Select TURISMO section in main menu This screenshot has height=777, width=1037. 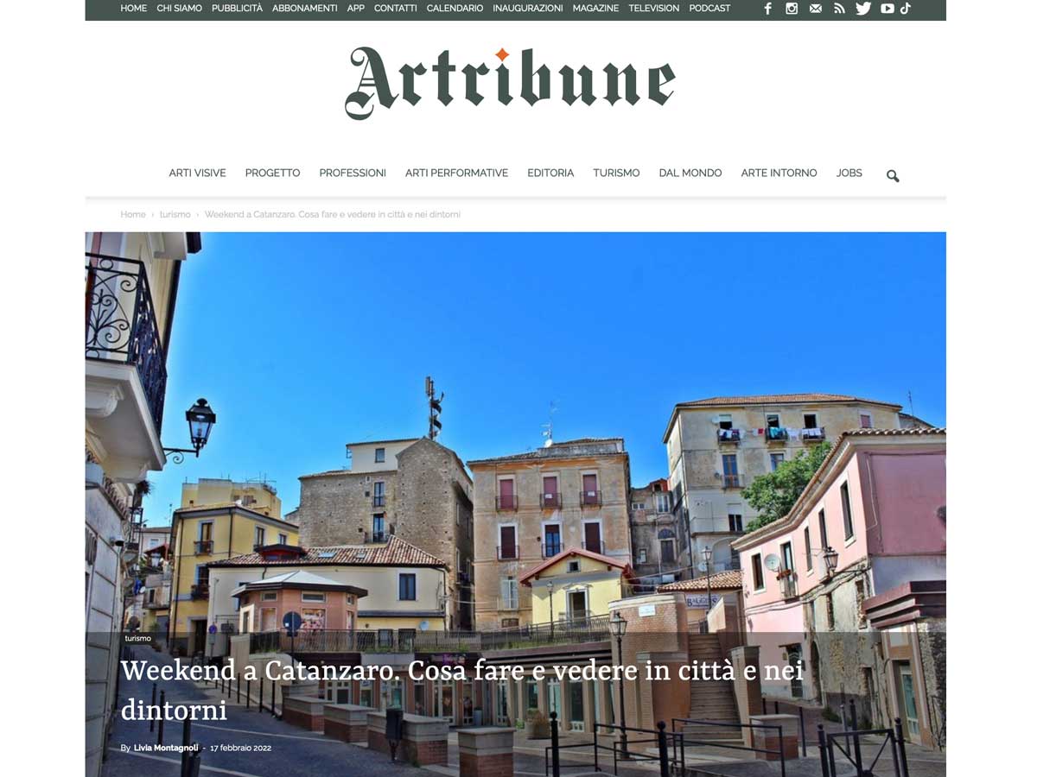pyautogui.click(x=616, y=174)
